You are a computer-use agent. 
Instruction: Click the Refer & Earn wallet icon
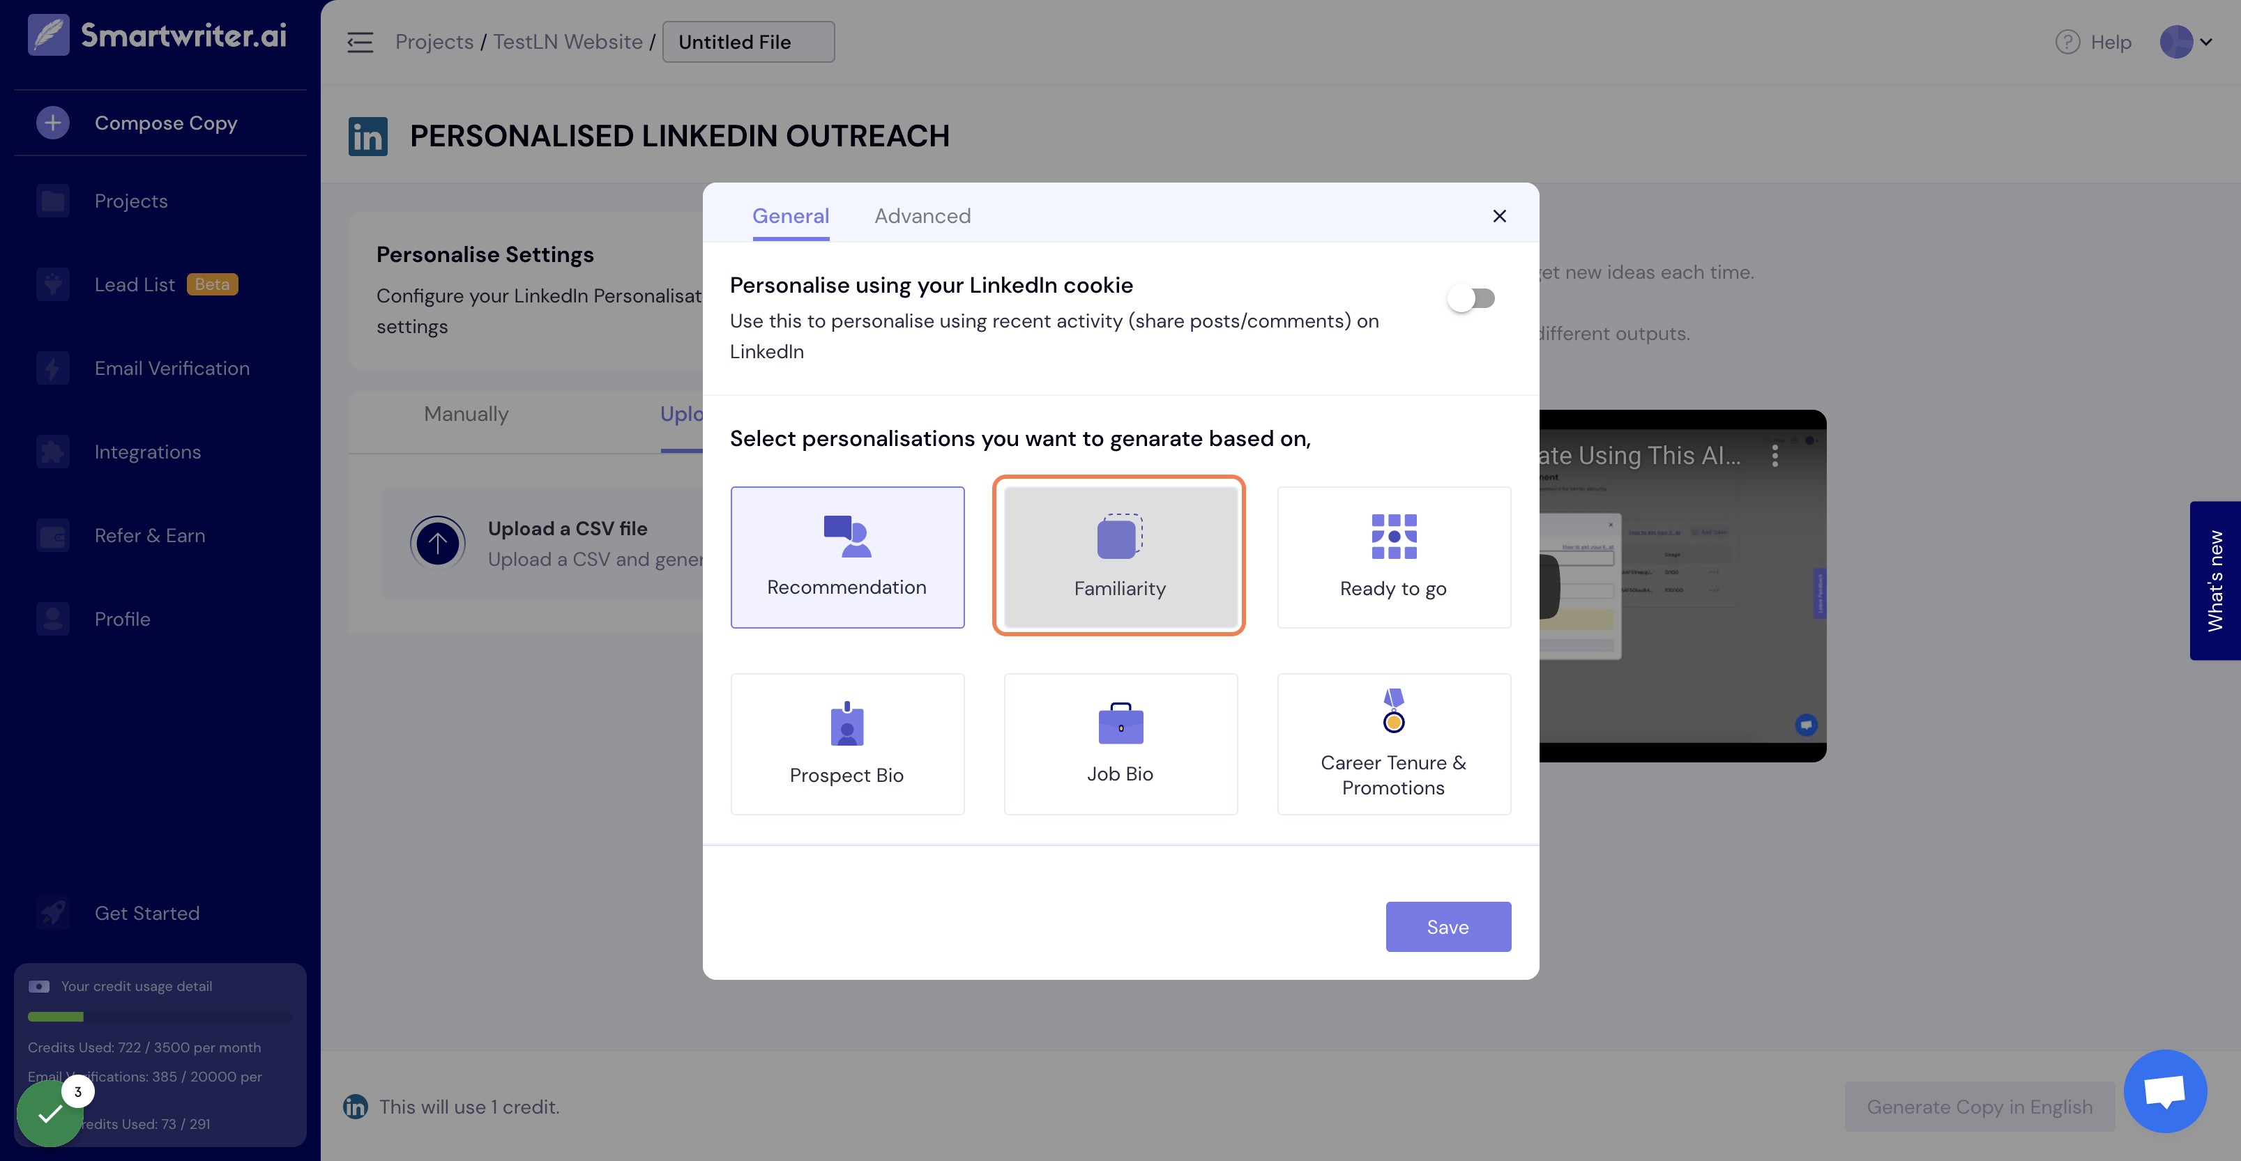point(53,536)
